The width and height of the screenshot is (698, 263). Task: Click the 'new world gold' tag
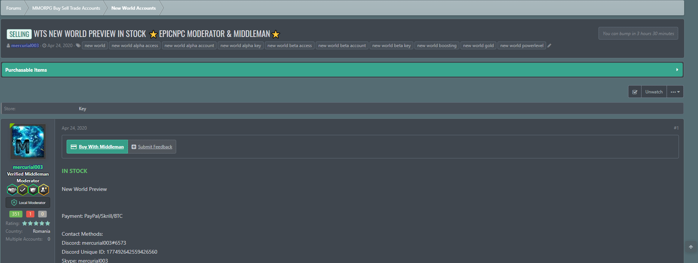click(478, 46)
